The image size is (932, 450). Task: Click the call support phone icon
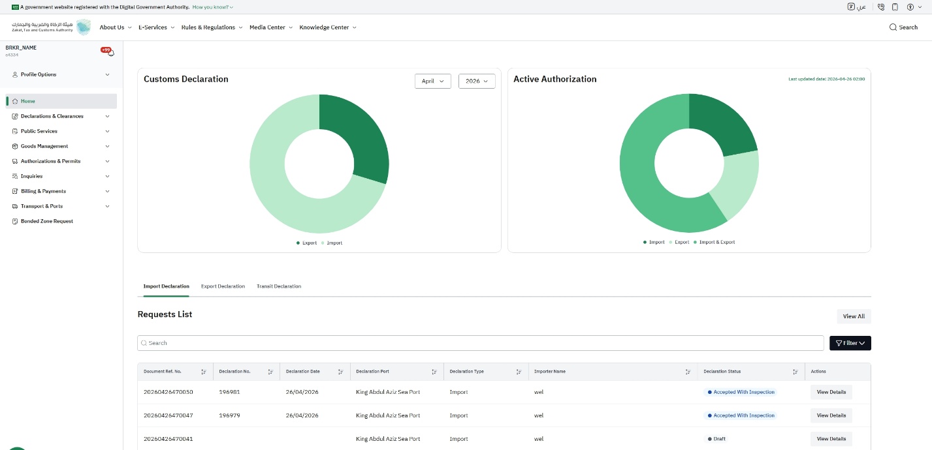(x=881, y=7)
